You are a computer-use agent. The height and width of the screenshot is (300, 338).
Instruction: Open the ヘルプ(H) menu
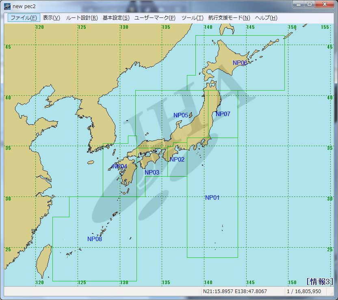[266, 18]
